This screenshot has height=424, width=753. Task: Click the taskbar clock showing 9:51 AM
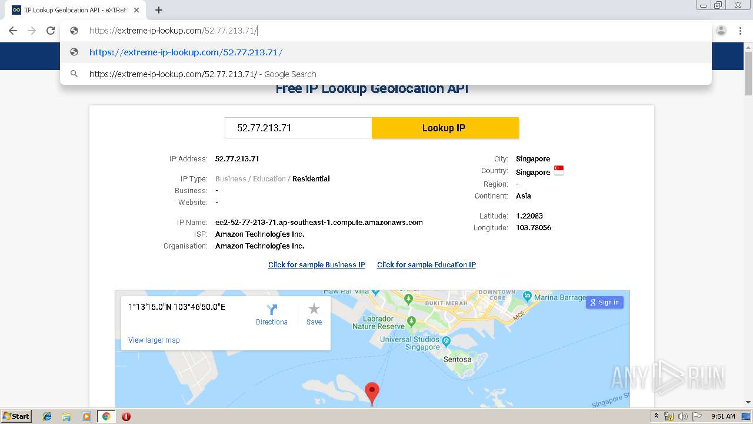pos(723,416)
